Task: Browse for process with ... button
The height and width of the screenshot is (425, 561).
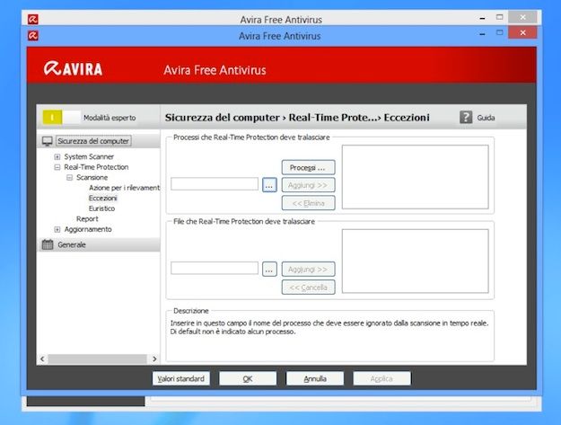Action: [x=269, y=185]
